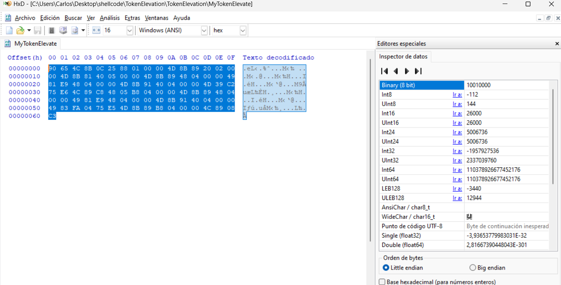The image size is (561, 285).
Task: Go to next byte in data inspector
Action: click(407, 71)
